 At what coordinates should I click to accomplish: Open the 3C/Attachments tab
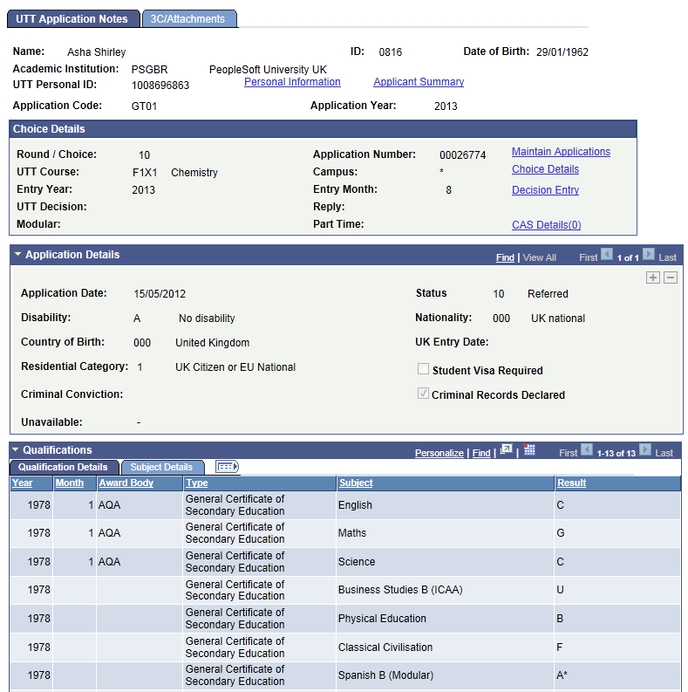click(188, 19)
